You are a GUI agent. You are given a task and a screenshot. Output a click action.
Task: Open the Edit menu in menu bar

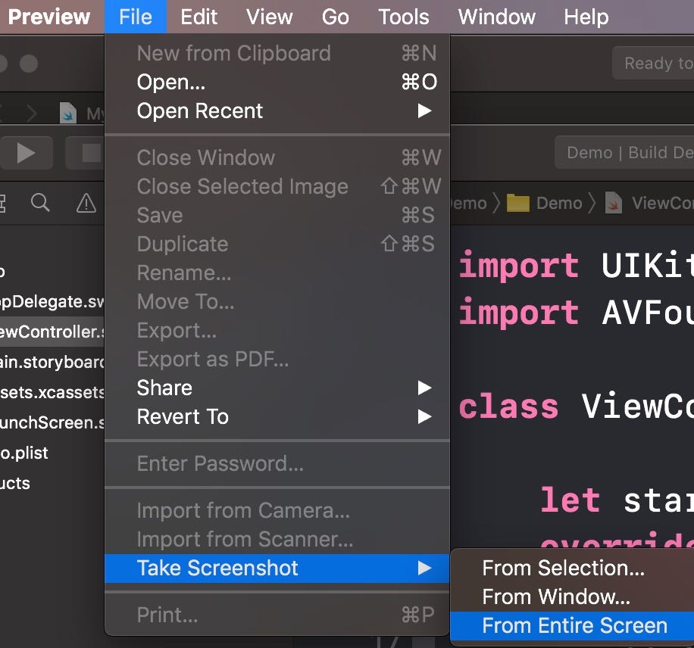pos(199,17)
